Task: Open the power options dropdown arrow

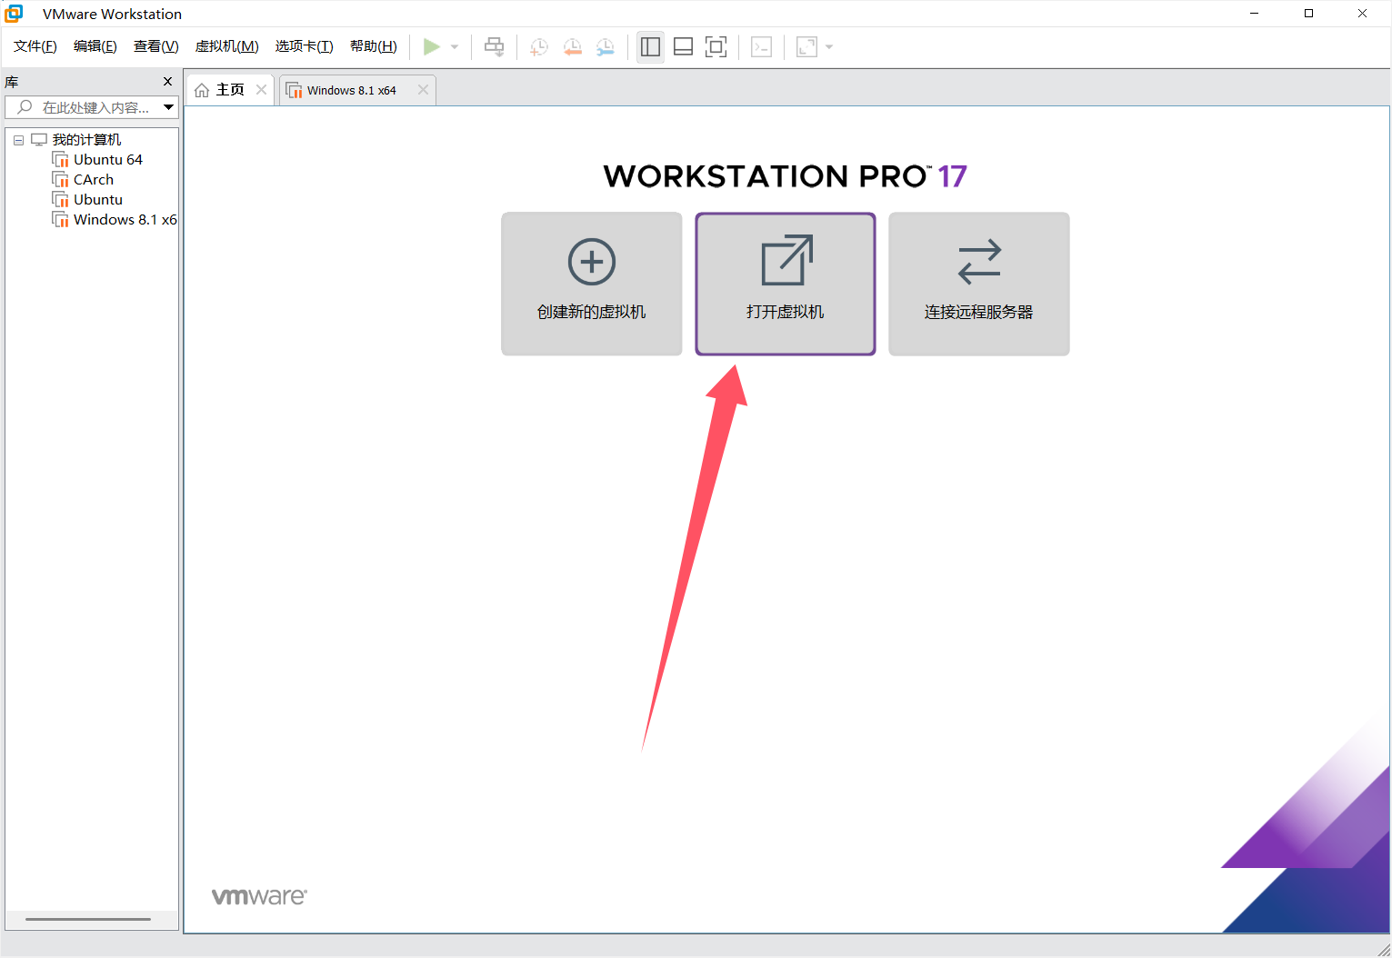Action: click(455, 47)
